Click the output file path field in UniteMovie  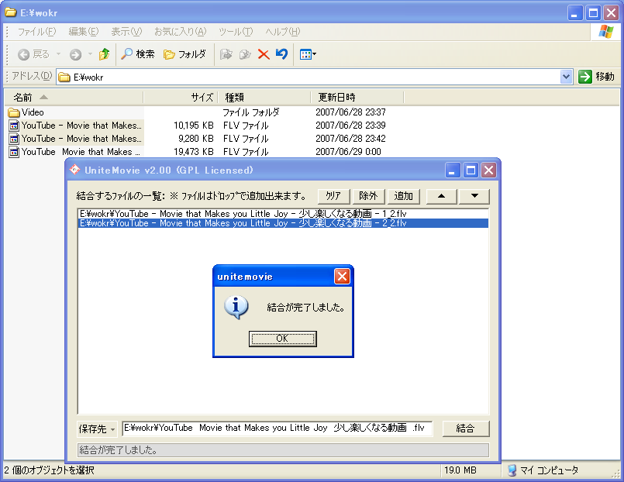coord(277,428)
